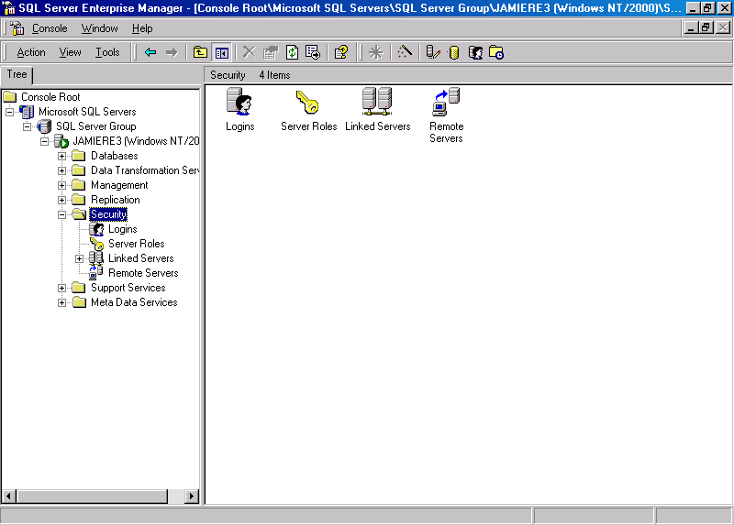Viewport: 734px width, 525px height.
Task: Open Help question mark toolbar icon
Action: 341,52
